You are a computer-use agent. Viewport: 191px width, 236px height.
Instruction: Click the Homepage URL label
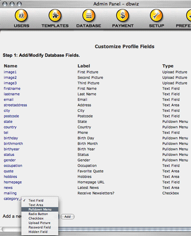pos(91,182)
